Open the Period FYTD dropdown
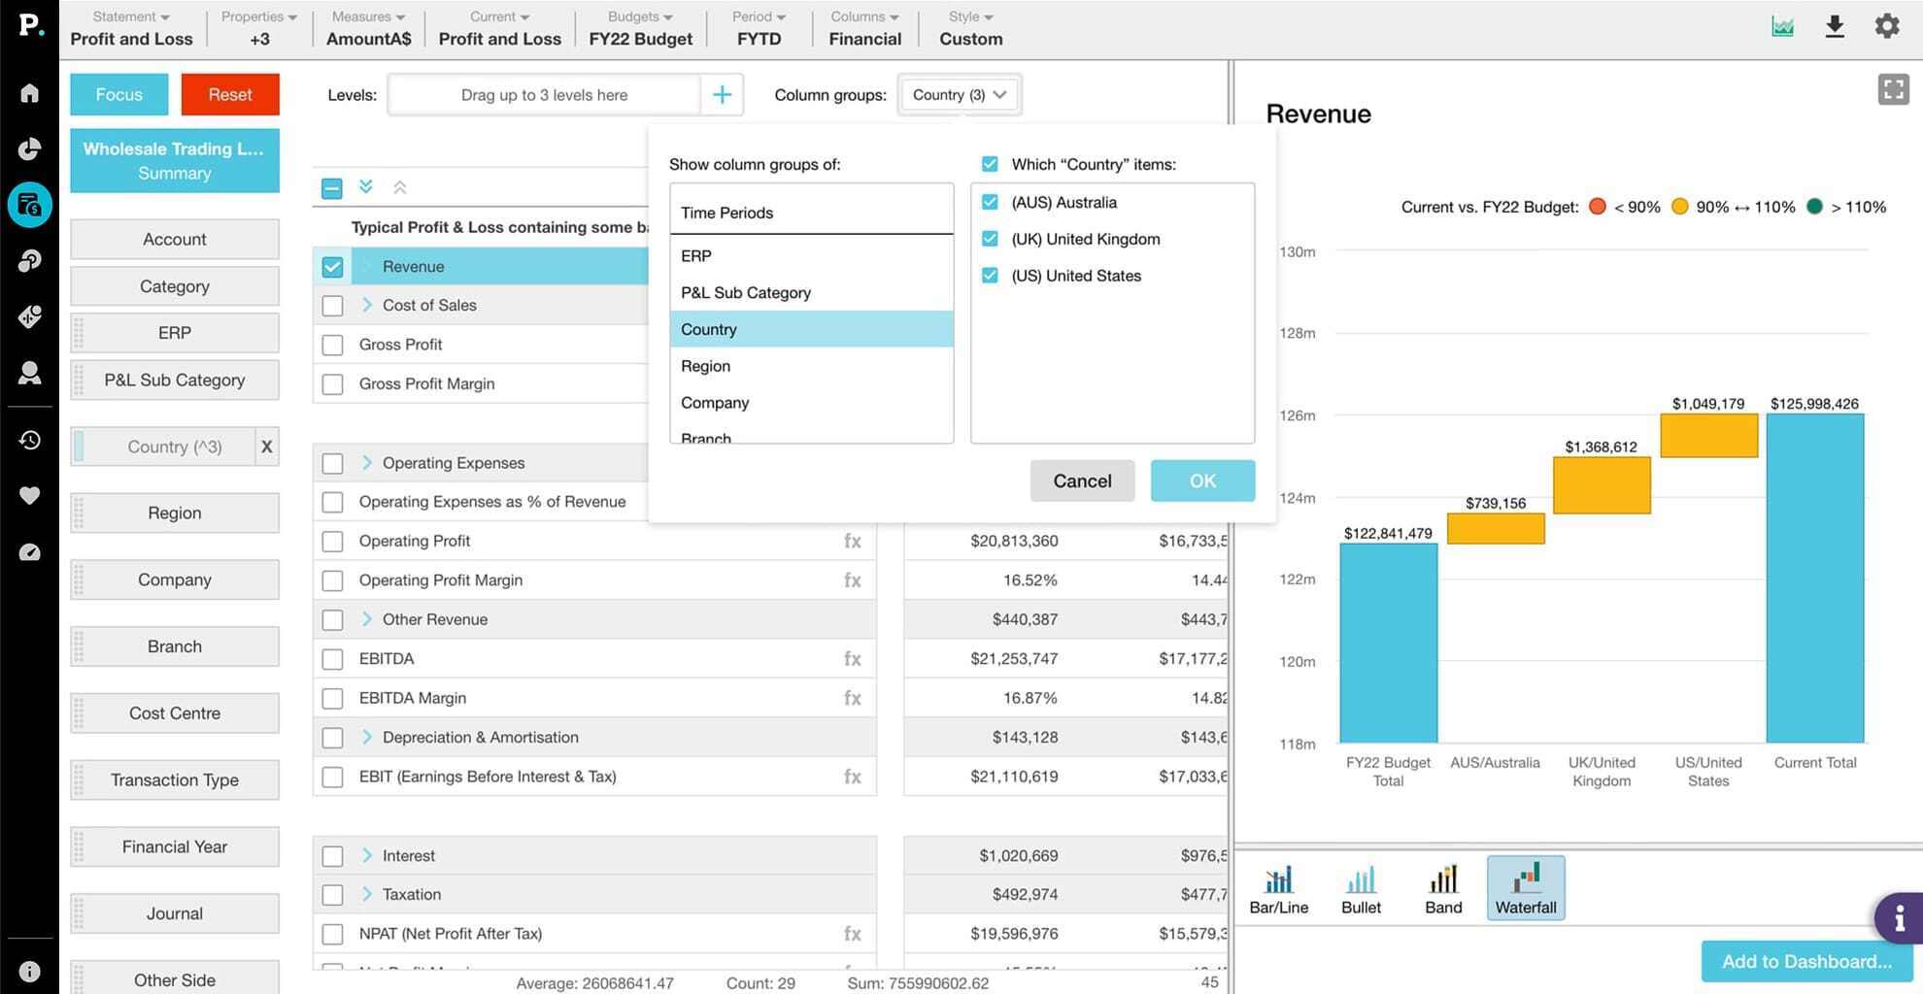 click(x=759, y=28)
